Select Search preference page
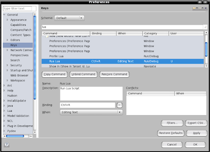This screenshot has height=152, width=210. click(15, 60)
